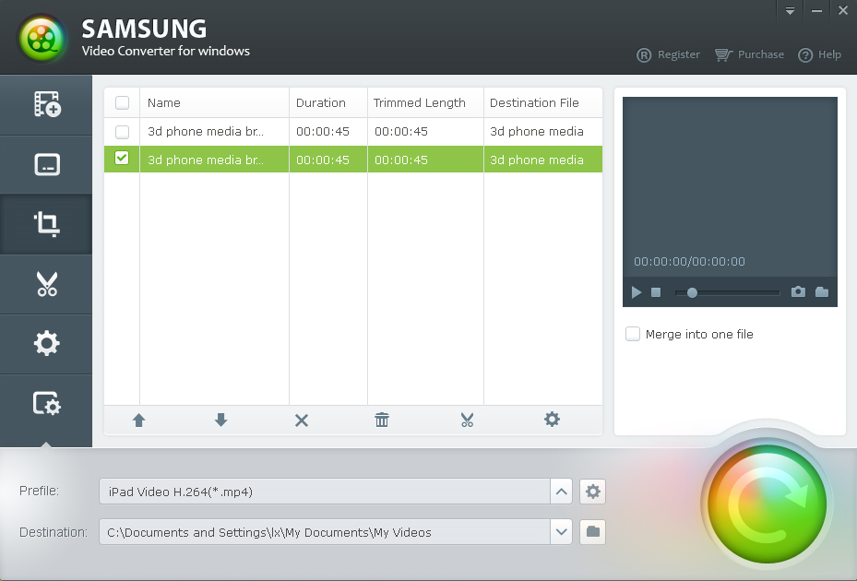Image resolution: width=857 pixels, height=581 pixels.
Task: Open the bottom sidebar preferences icon
Action: 47,404
